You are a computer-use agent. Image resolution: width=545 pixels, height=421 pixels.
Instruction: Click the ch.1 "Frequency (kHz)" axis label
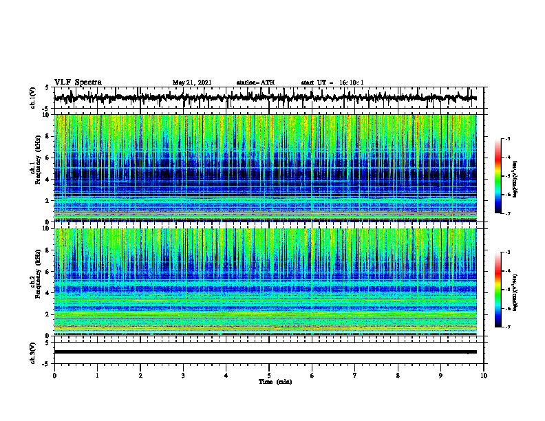(x=39, y=160)
